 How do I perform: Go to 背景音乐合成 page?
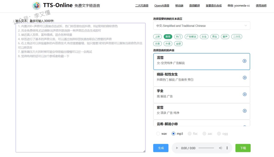[214, 6]
